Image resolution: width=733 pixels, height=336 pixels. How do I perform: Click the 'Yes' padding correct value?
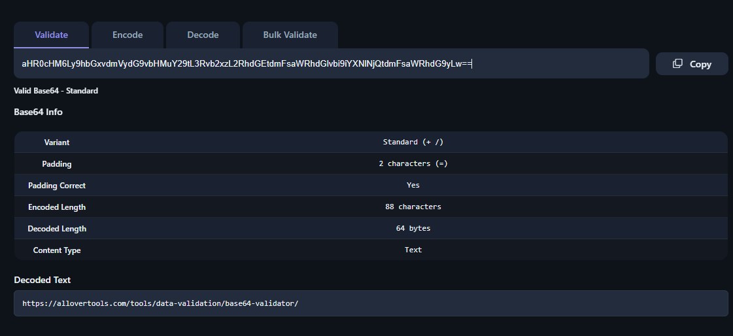coord(413,185)
